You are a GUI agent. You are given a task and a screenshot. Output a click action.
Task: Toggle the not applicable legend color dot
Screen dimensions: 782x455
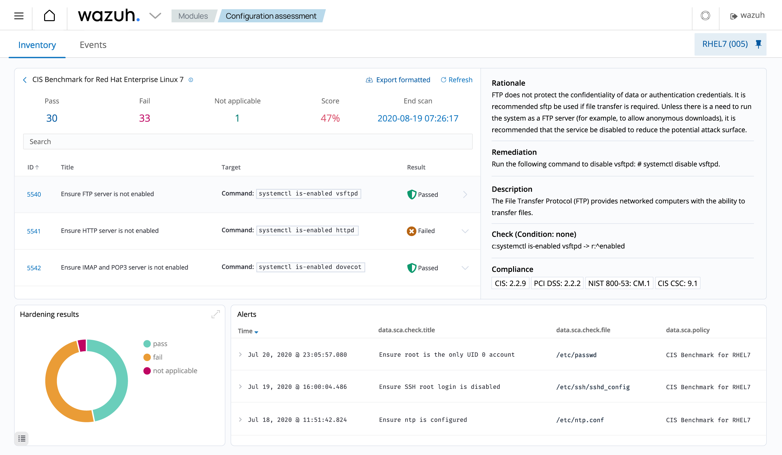(x=147, y=371)
